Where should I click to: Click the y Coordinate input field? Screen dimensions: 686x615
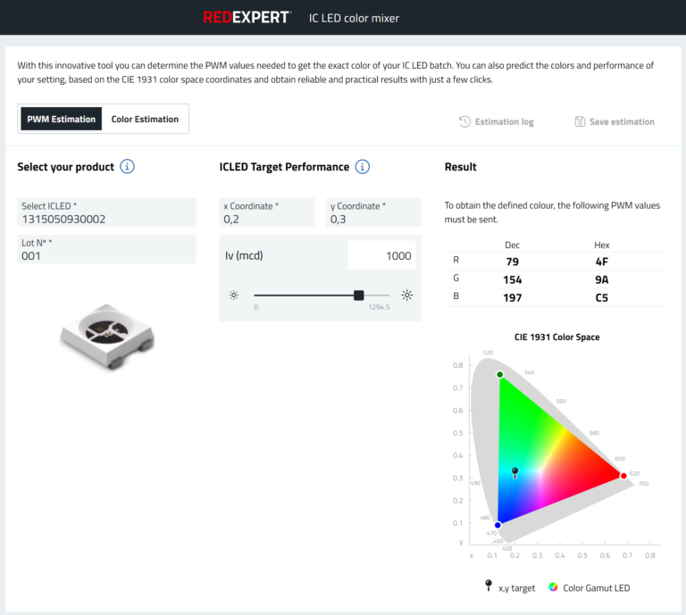[x=373, y=212]
